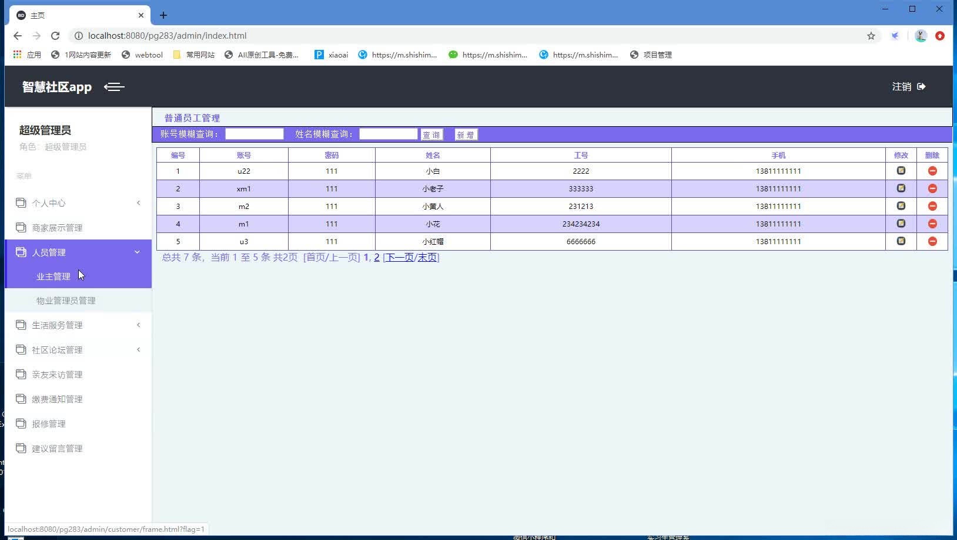
Task: Open the 报修管理 menu item
Action: pyautogui.click(x=78, y=424)
